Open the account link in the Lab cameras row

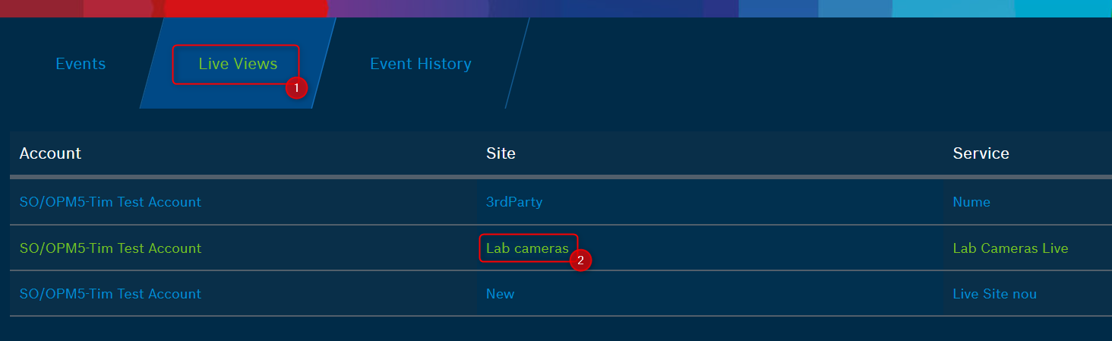coord(110,248)
